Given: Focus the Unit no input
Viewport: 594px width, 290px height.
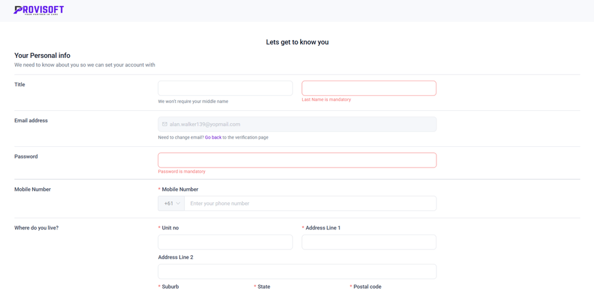Looking at the screenshot, I should coord(225,242).
